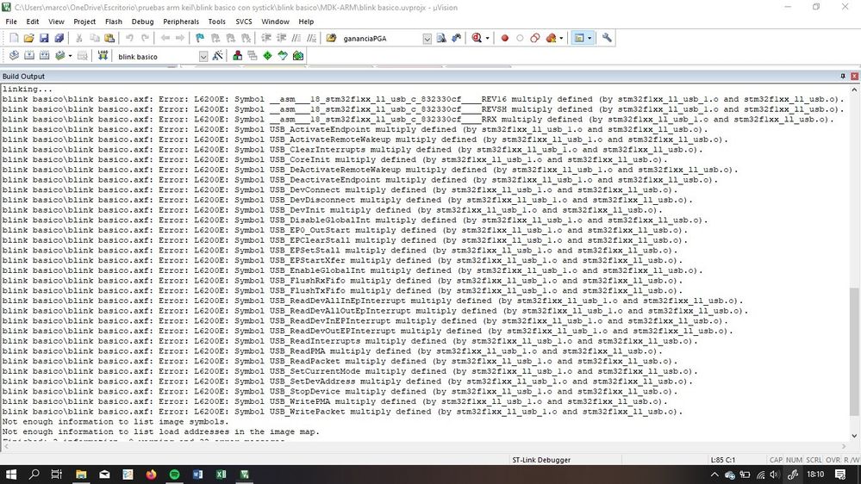Screen dimensions: 861x484
Task: Open the Flash menu
Action: pos(114,22)
